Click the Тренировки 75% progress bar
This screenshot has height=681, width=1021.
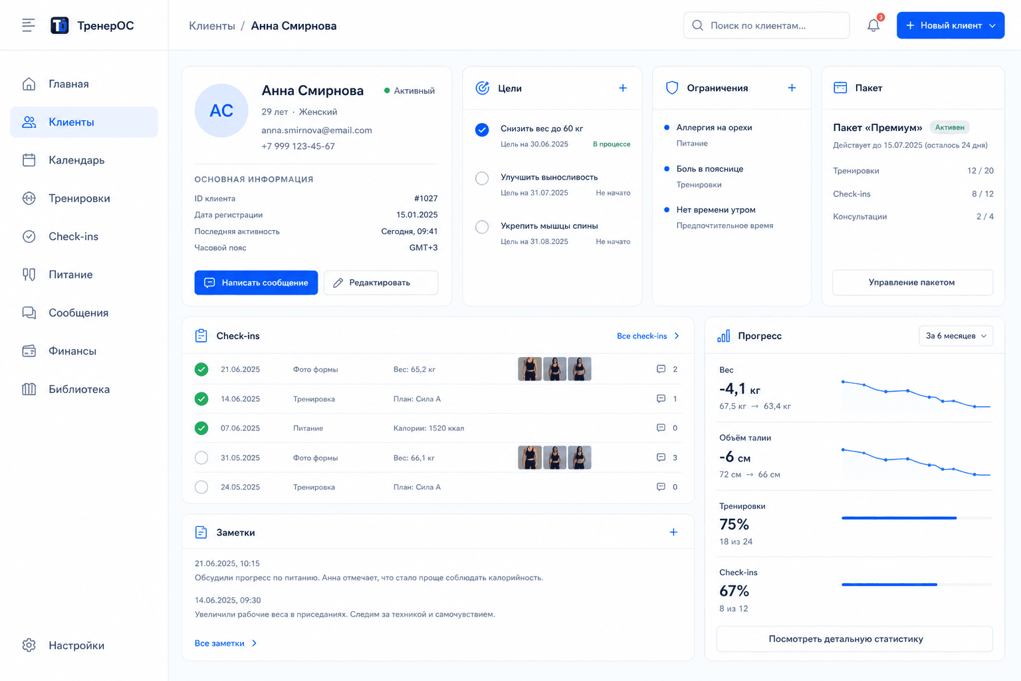point(917,517)
